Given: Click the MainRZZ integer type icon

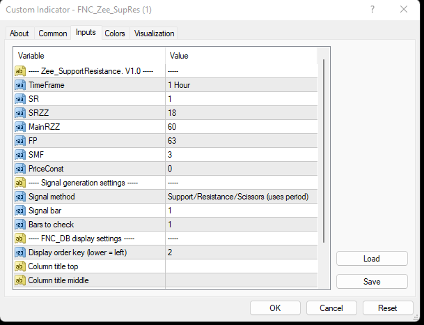Looking at the screenshot, I should point(20,127).
